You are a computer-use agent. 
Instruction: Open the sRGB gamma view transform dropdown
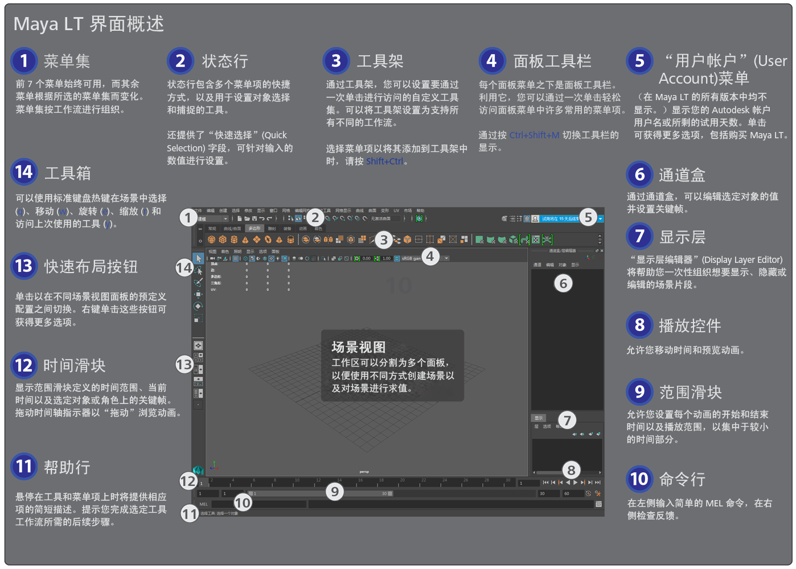(x=425, y=258)
